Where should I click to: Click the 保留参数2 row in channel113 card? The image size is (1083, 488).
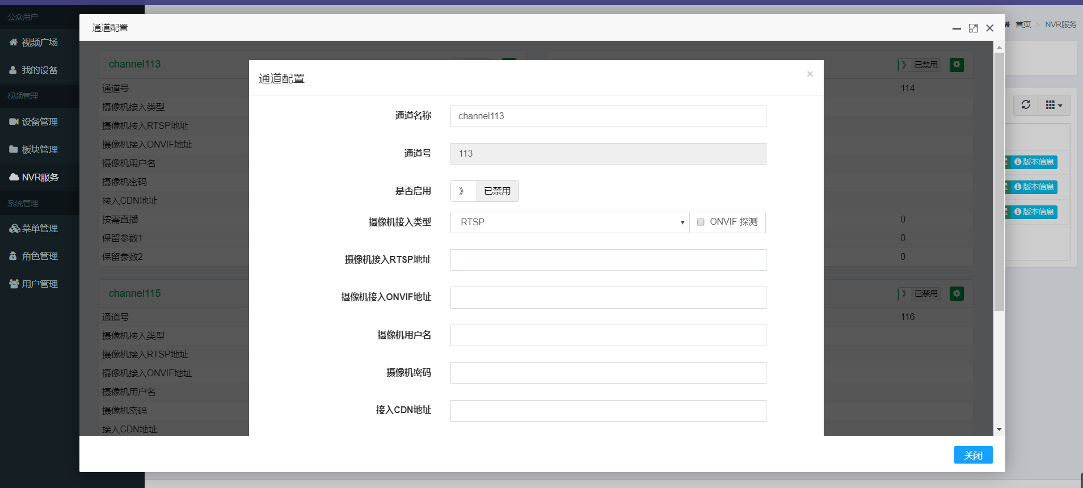point(175,257)
